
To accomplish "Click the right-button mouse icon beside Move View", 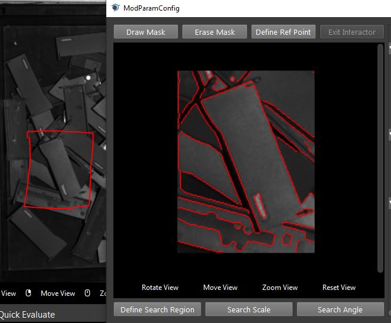I will [28, 293].
